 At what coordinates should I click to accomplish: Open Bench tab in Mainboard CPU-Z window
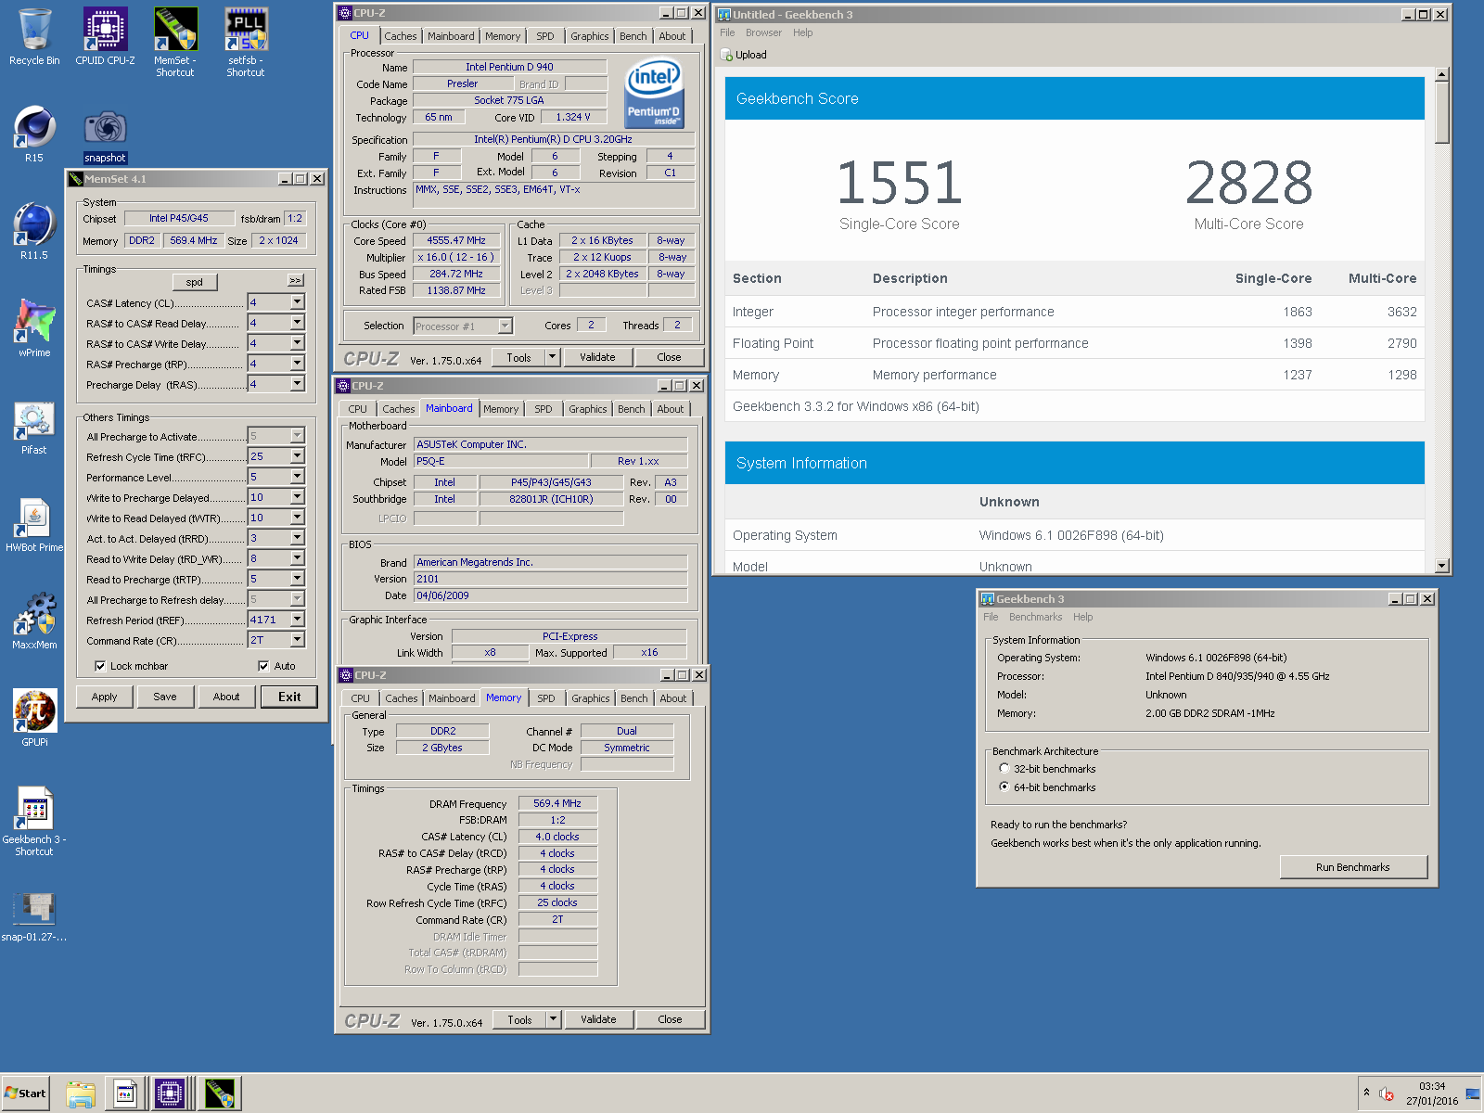click(632, 409)
